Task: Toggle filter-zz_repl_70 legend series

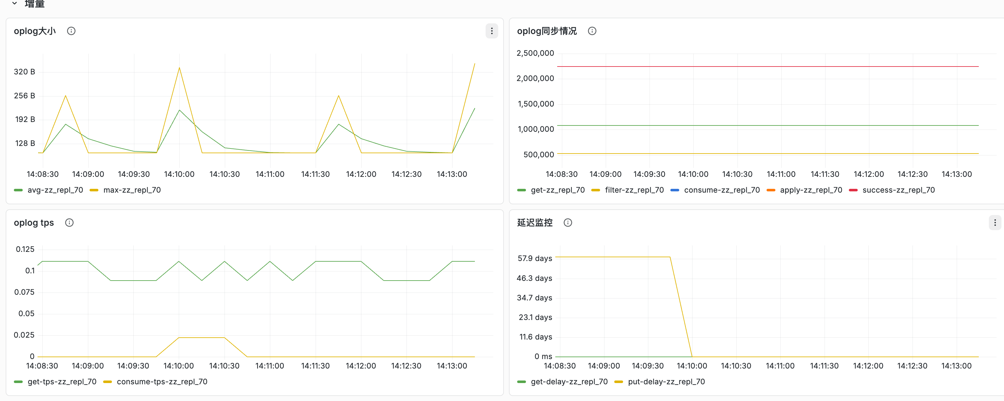Action: coord(634,190)
